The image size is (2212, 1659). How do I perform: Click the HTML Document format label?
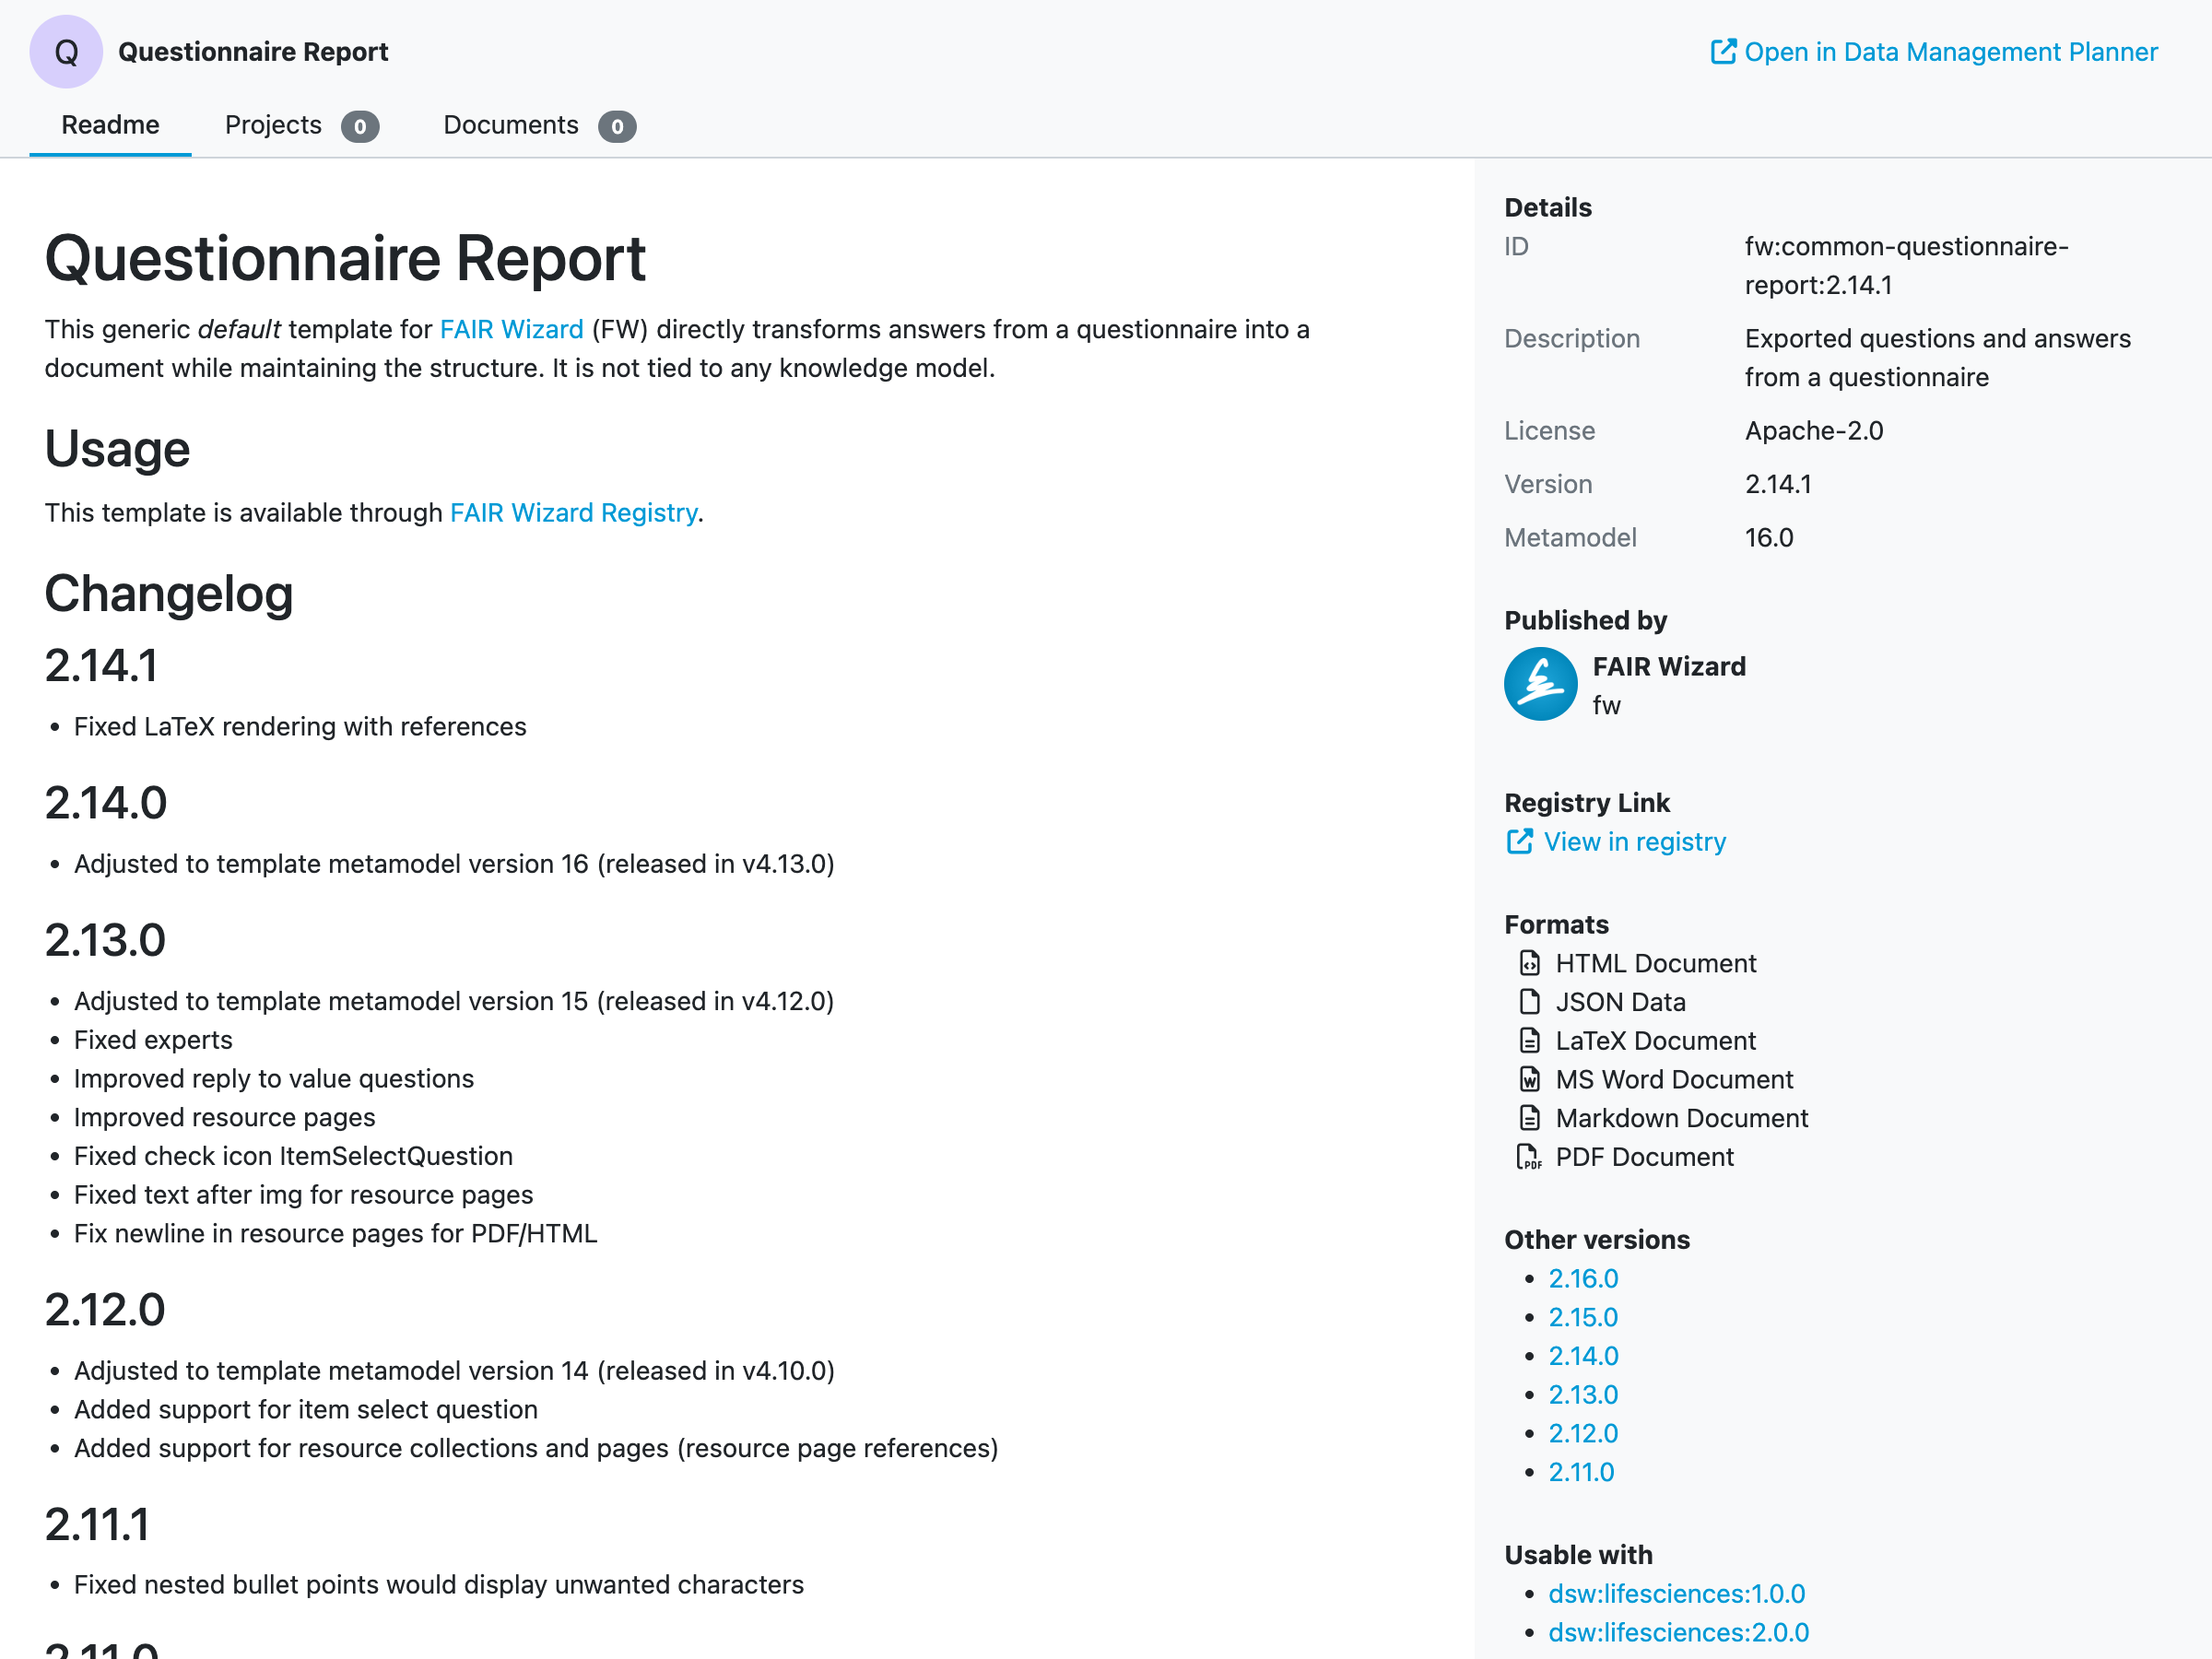(x=1655, y=963)
